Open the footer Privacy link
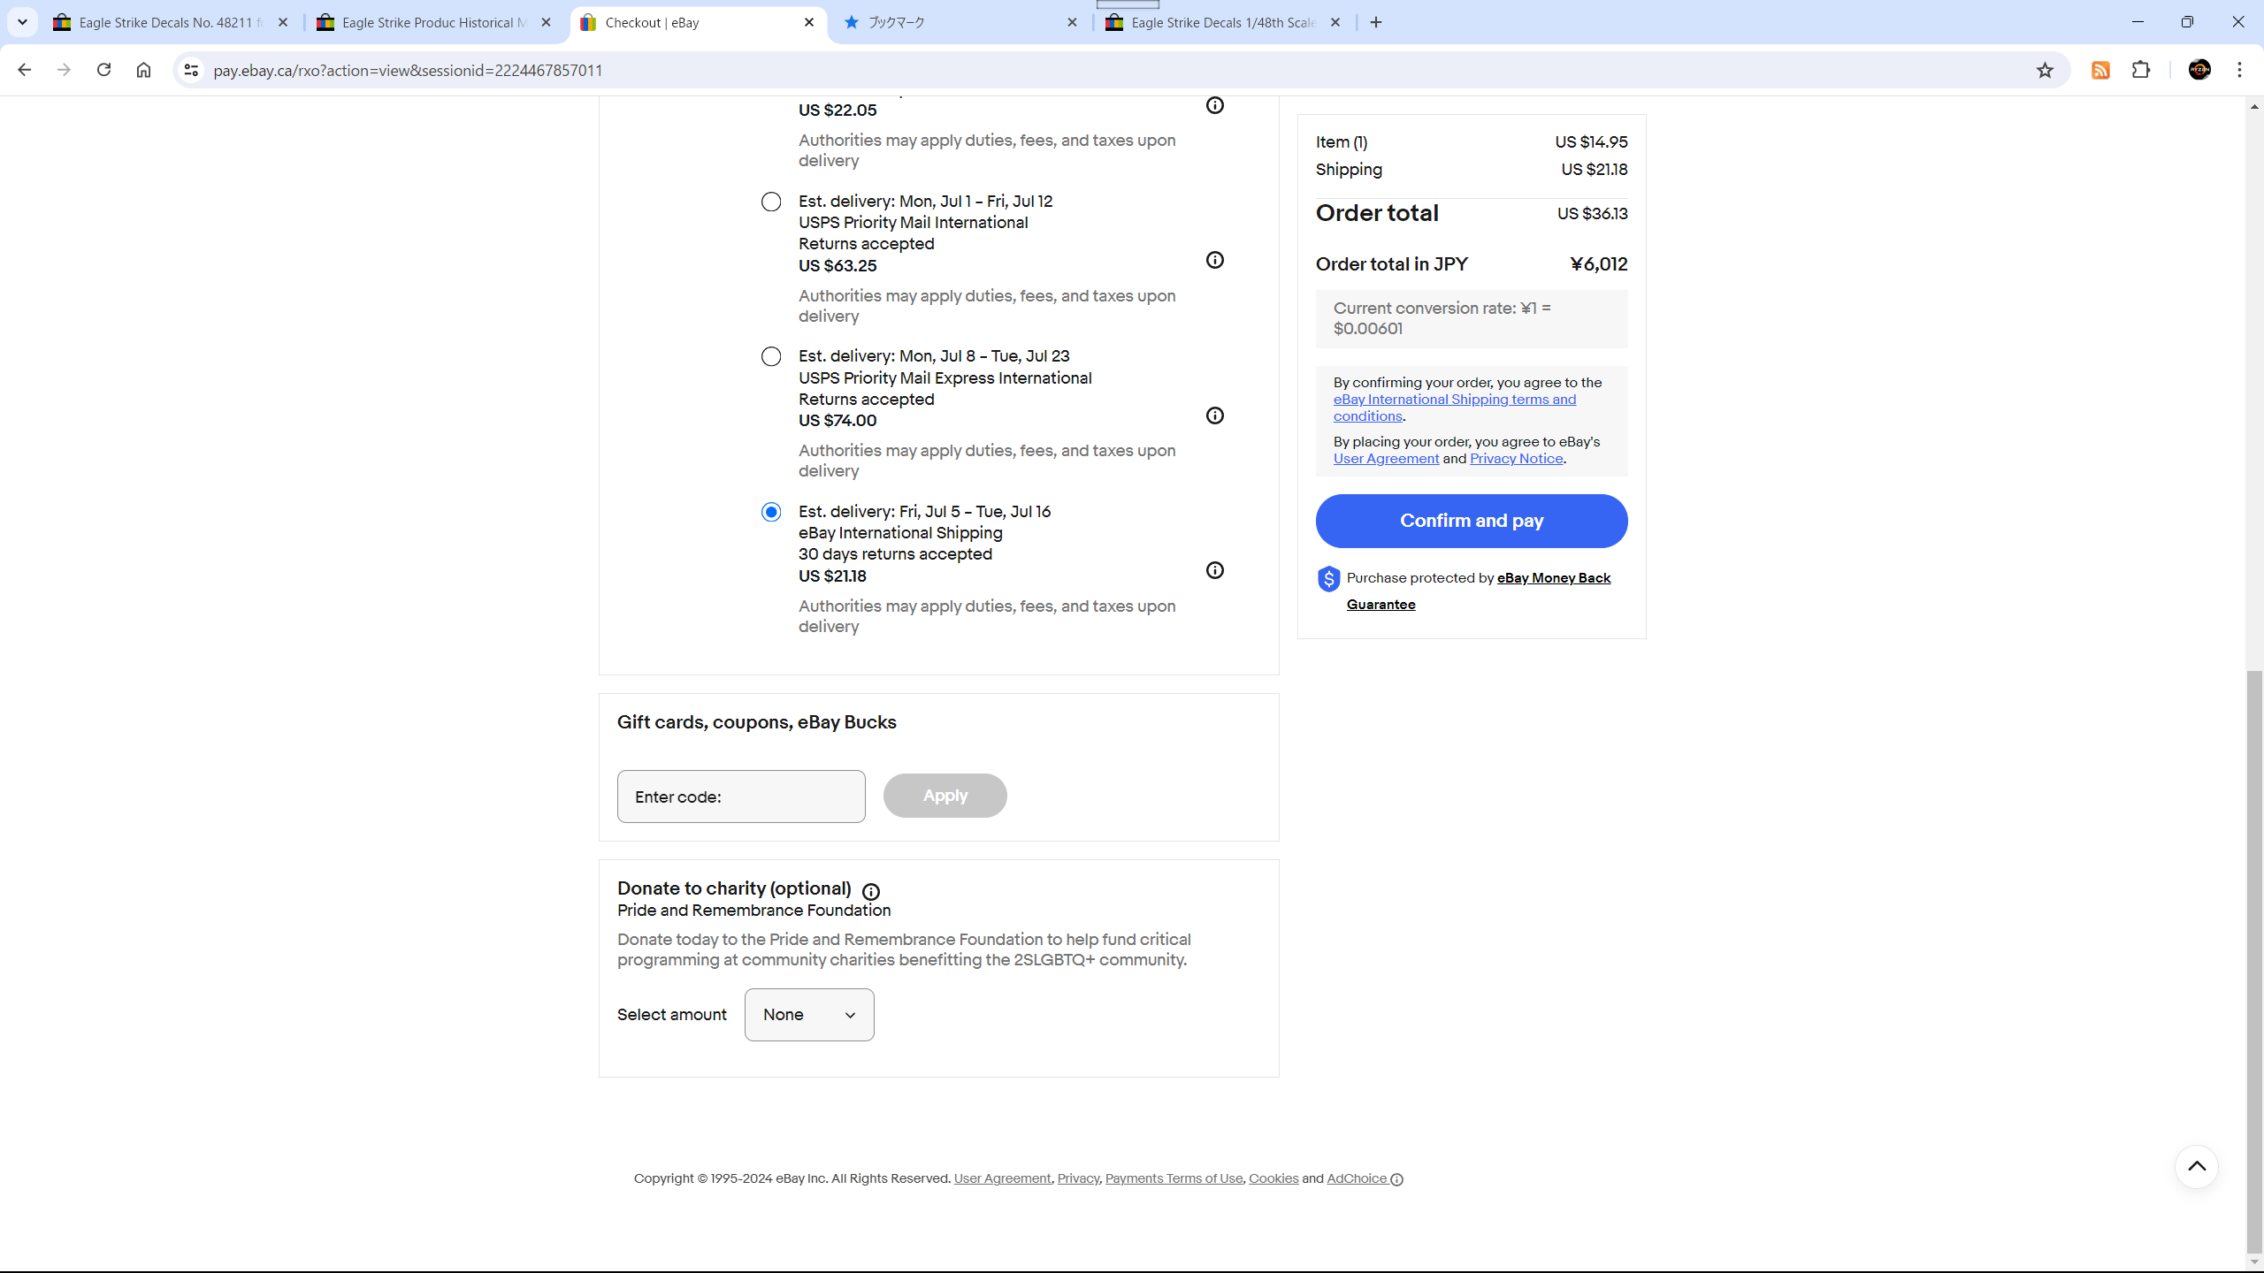Image resolution: width=2264 pixels, height=1273 pixels. (x=1078, y=1178)
